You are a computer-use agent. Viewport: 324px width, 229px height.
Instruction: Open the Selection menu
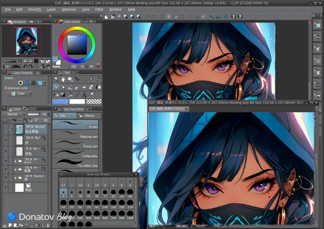pos(69,9)
